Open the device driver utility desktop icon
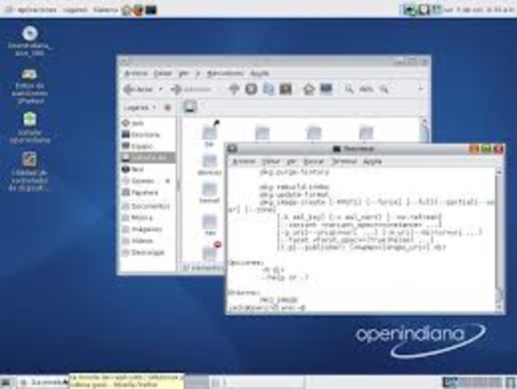The height and width of the screenshot is (389, 517). (29, 172)
